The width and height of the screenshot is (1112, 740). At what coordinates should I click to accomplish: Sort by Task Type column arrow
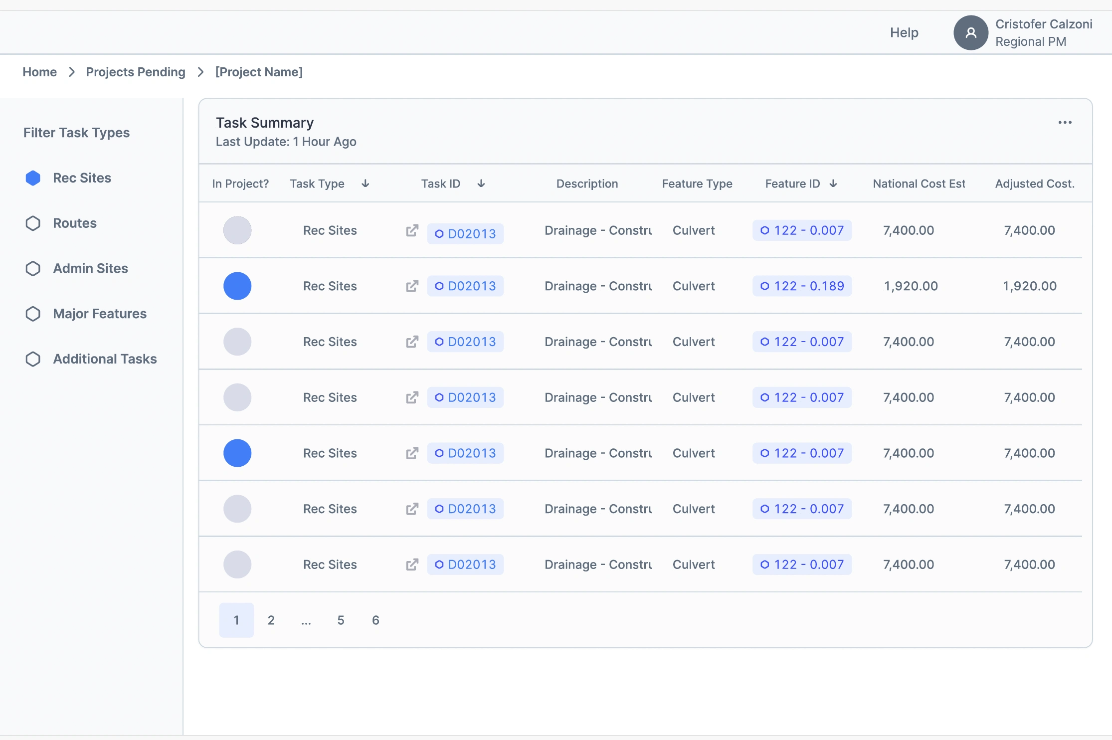click(x=366, y=184)
